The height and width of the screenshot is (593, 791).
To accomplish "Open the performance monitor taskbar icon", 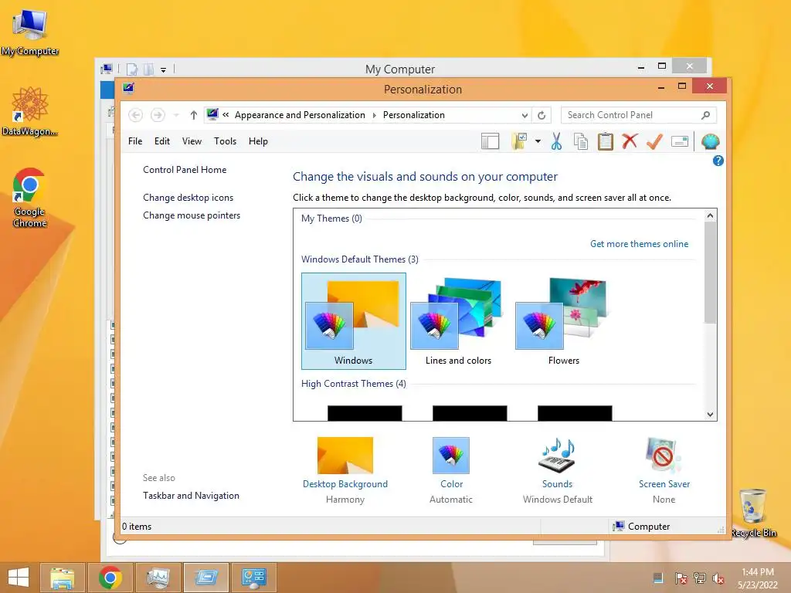I will [158, 578].
